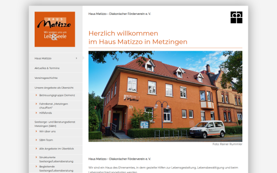Image resolution: width=277 pixels, height=173 pixels.
Task: Click the Haus Matizzo orange logo
Action: coord(55,30)
